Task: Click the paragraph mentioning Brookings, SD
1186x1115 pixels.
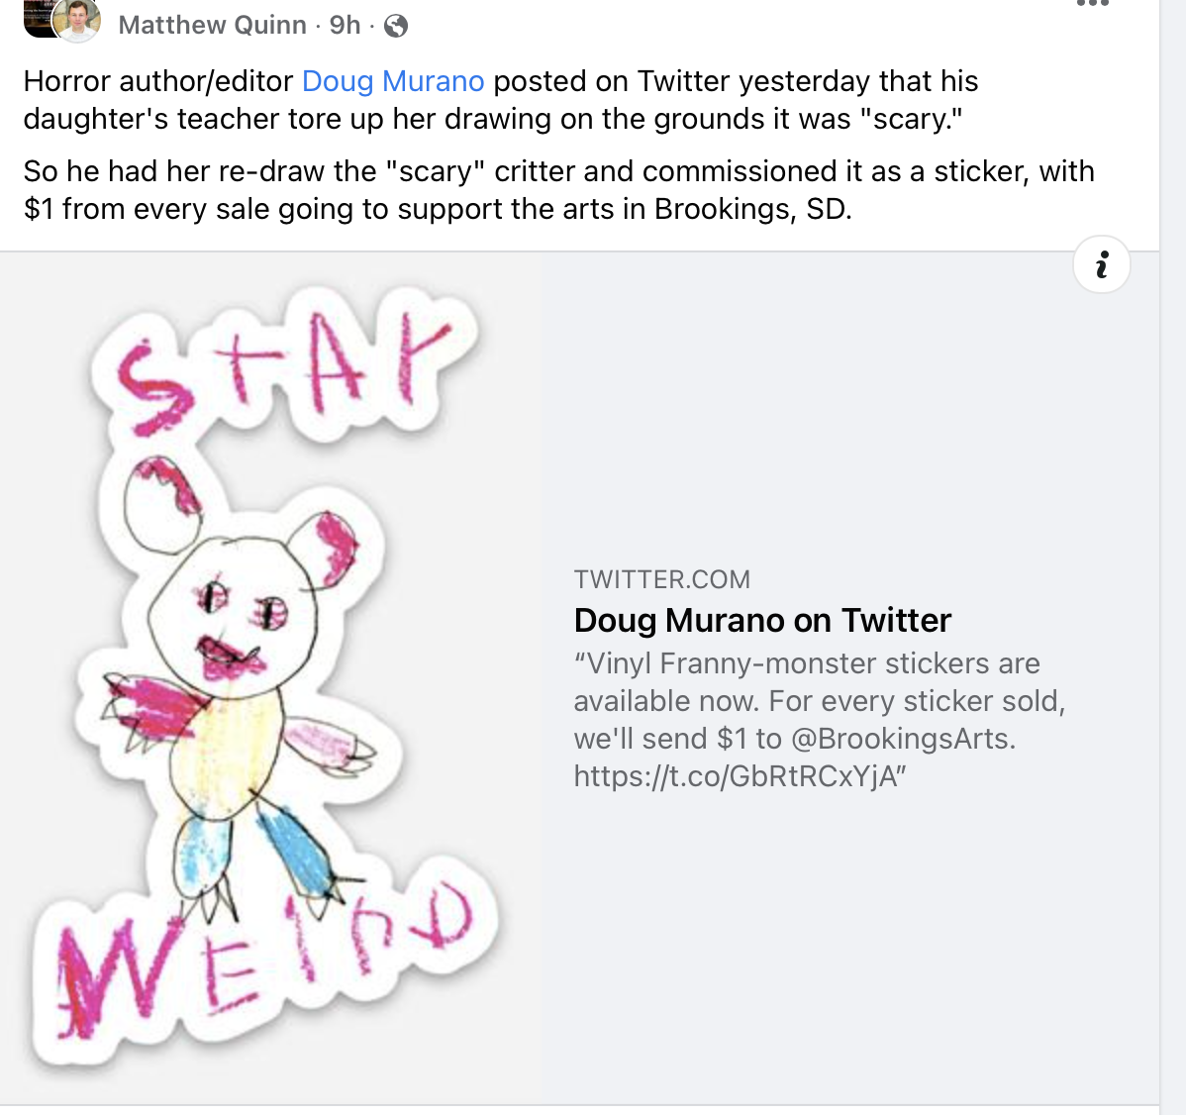Action: (558, 190)
